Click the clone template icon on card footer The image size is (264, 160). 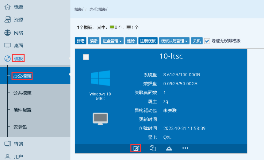[152, 148]
